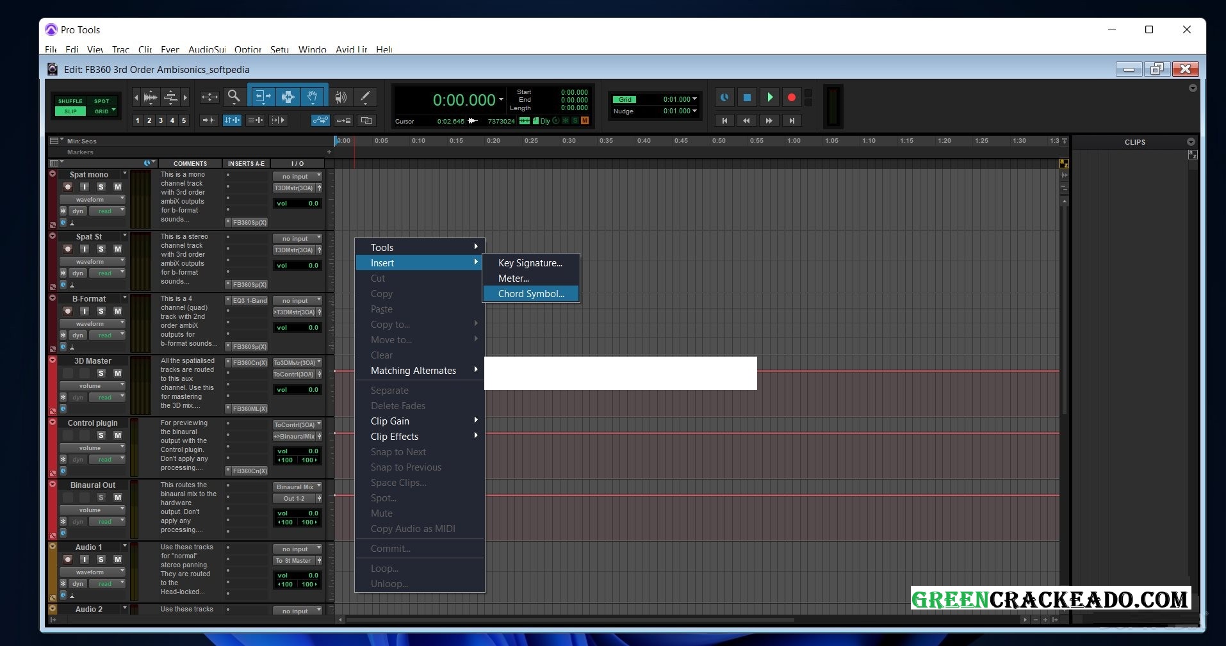This screenshot has height=646, width=1226.
Task: Select the Zoomer magnifying glass tool
Action: coord(234,97)
